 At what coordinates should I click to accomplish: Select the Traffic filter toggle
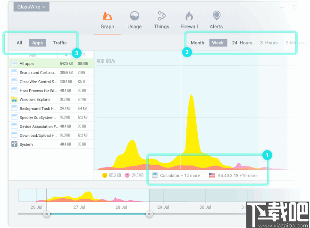(x=60, y=42)
